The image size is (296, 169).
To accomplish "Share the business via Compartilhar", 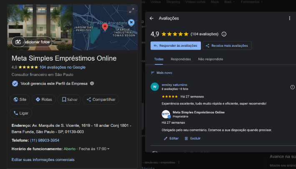I will (101, 99).
